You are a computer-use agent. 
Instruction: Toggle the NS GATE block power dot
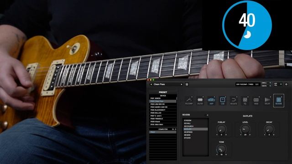(x=237, y=97)
